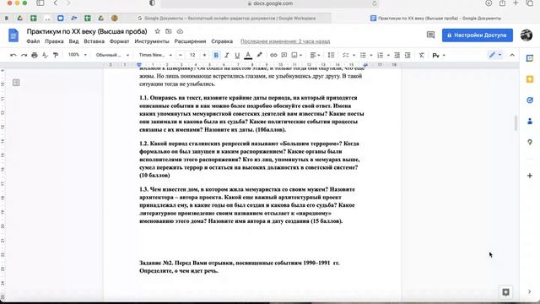
Task: Open the Вставка menu
Action: pyautogui.click(x=94, y=41)
